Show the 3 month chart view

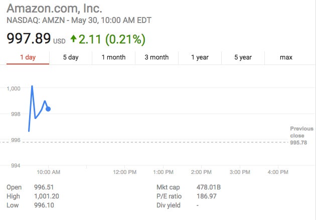pos(156,57)
